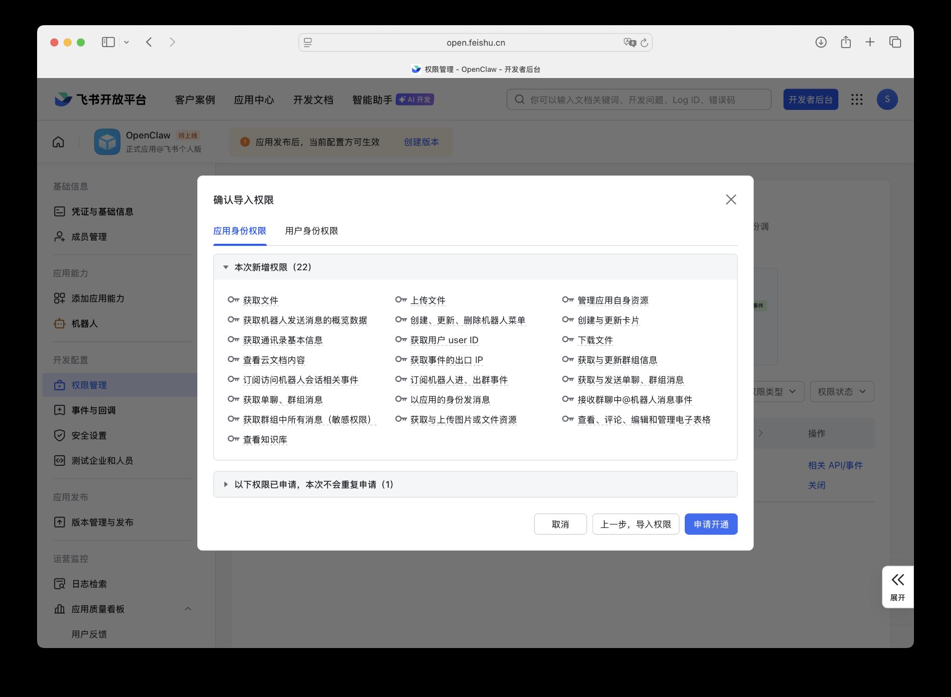The image size is (951, 697).
Task: Open the nine-dot apps grid icon
Action: tap(856, 99)
